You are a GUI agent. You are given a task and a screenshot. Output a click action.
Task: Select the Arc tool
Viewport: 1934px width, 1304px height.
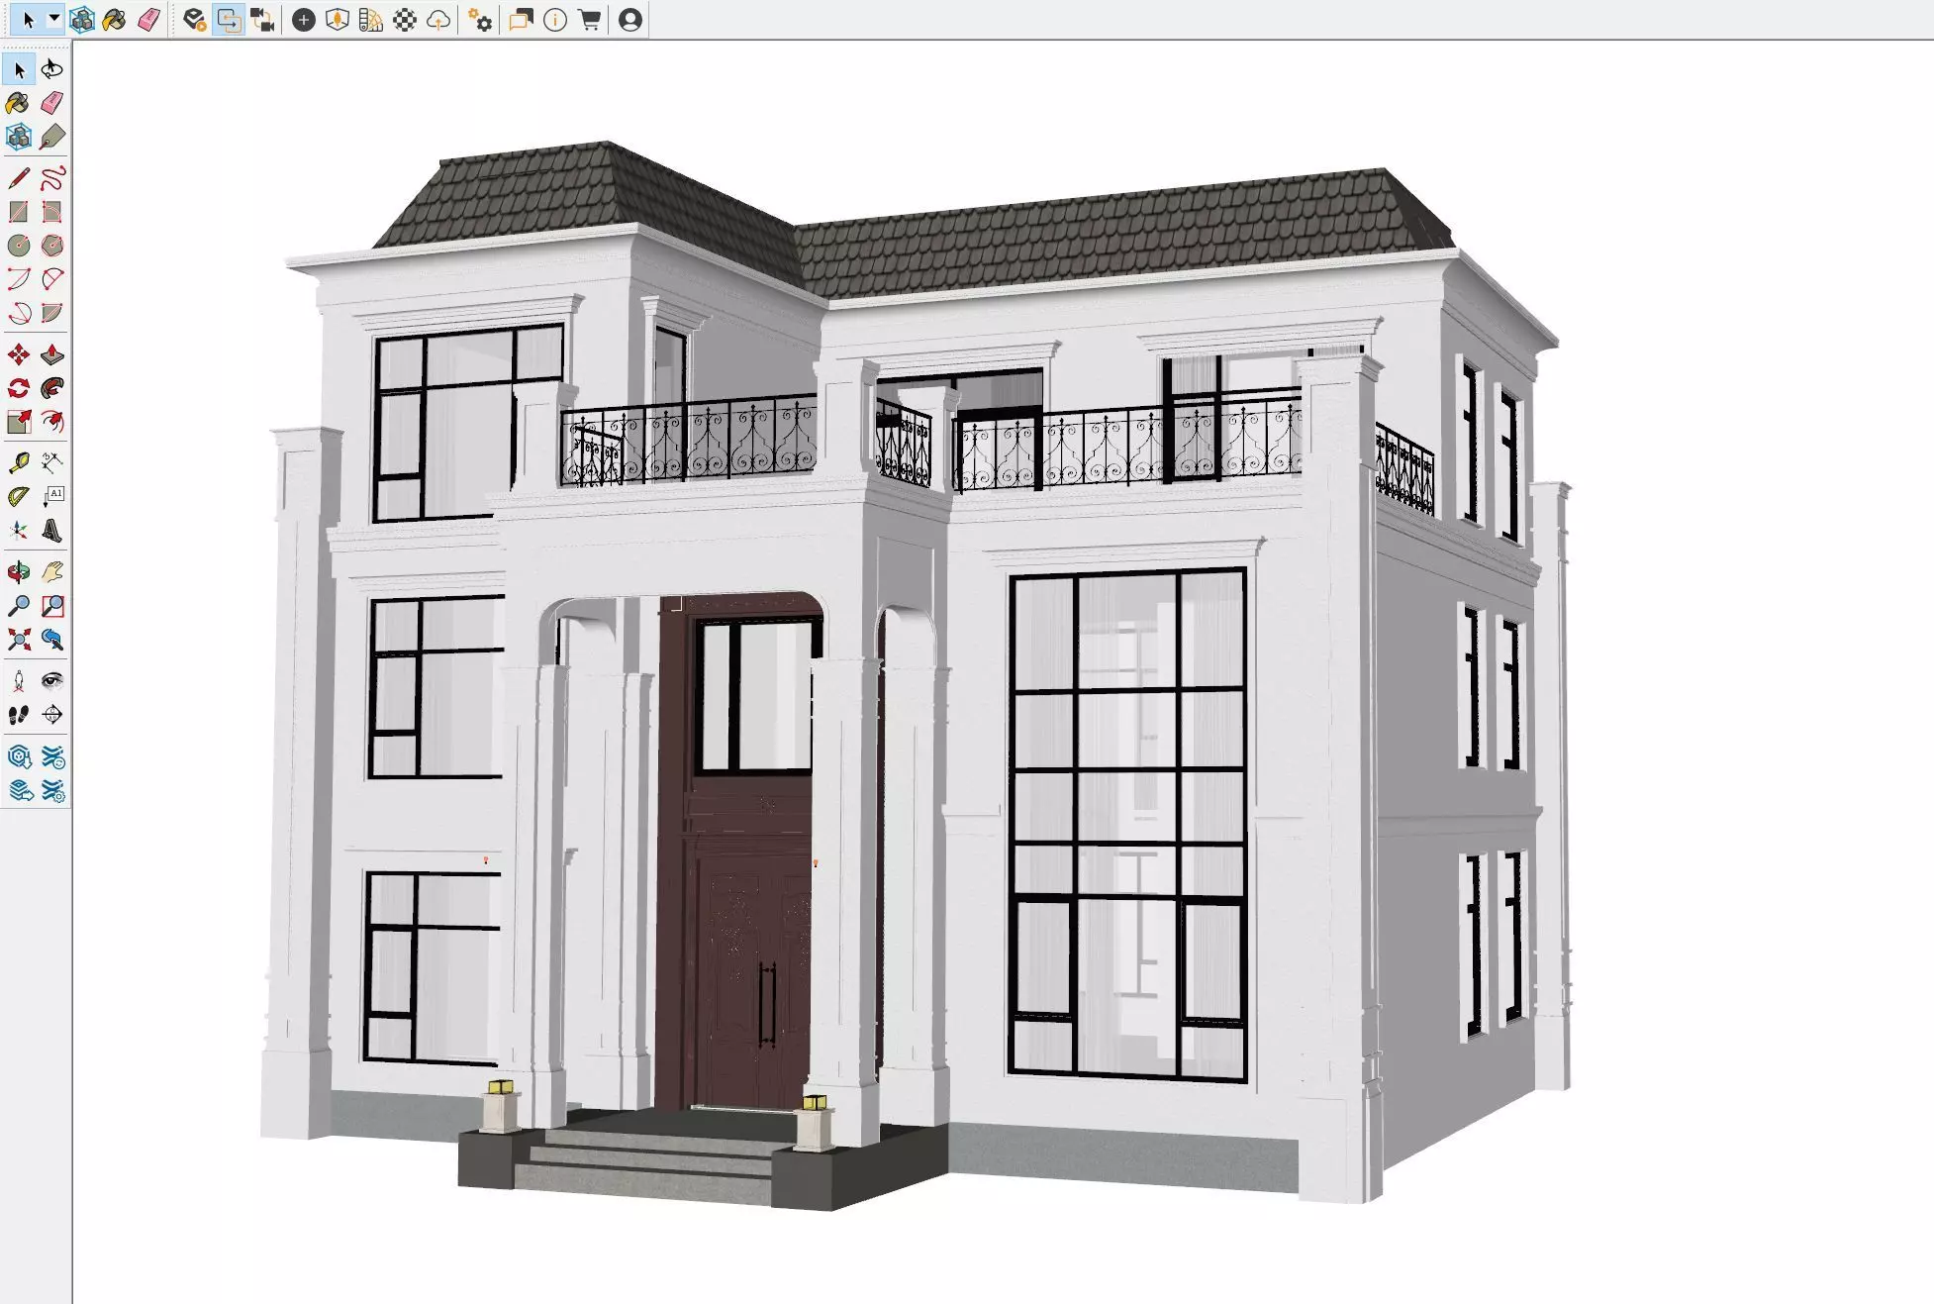(x=19, y=279)
